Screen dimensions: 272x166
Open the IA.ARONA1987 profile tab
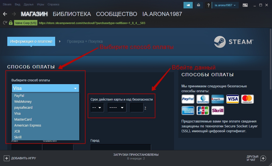pyautogui.click(x=162, y=14)
